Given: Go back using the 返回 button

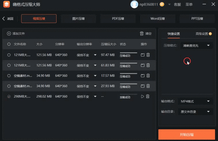Looking at the screenshot, I should (x=8, y=19).
